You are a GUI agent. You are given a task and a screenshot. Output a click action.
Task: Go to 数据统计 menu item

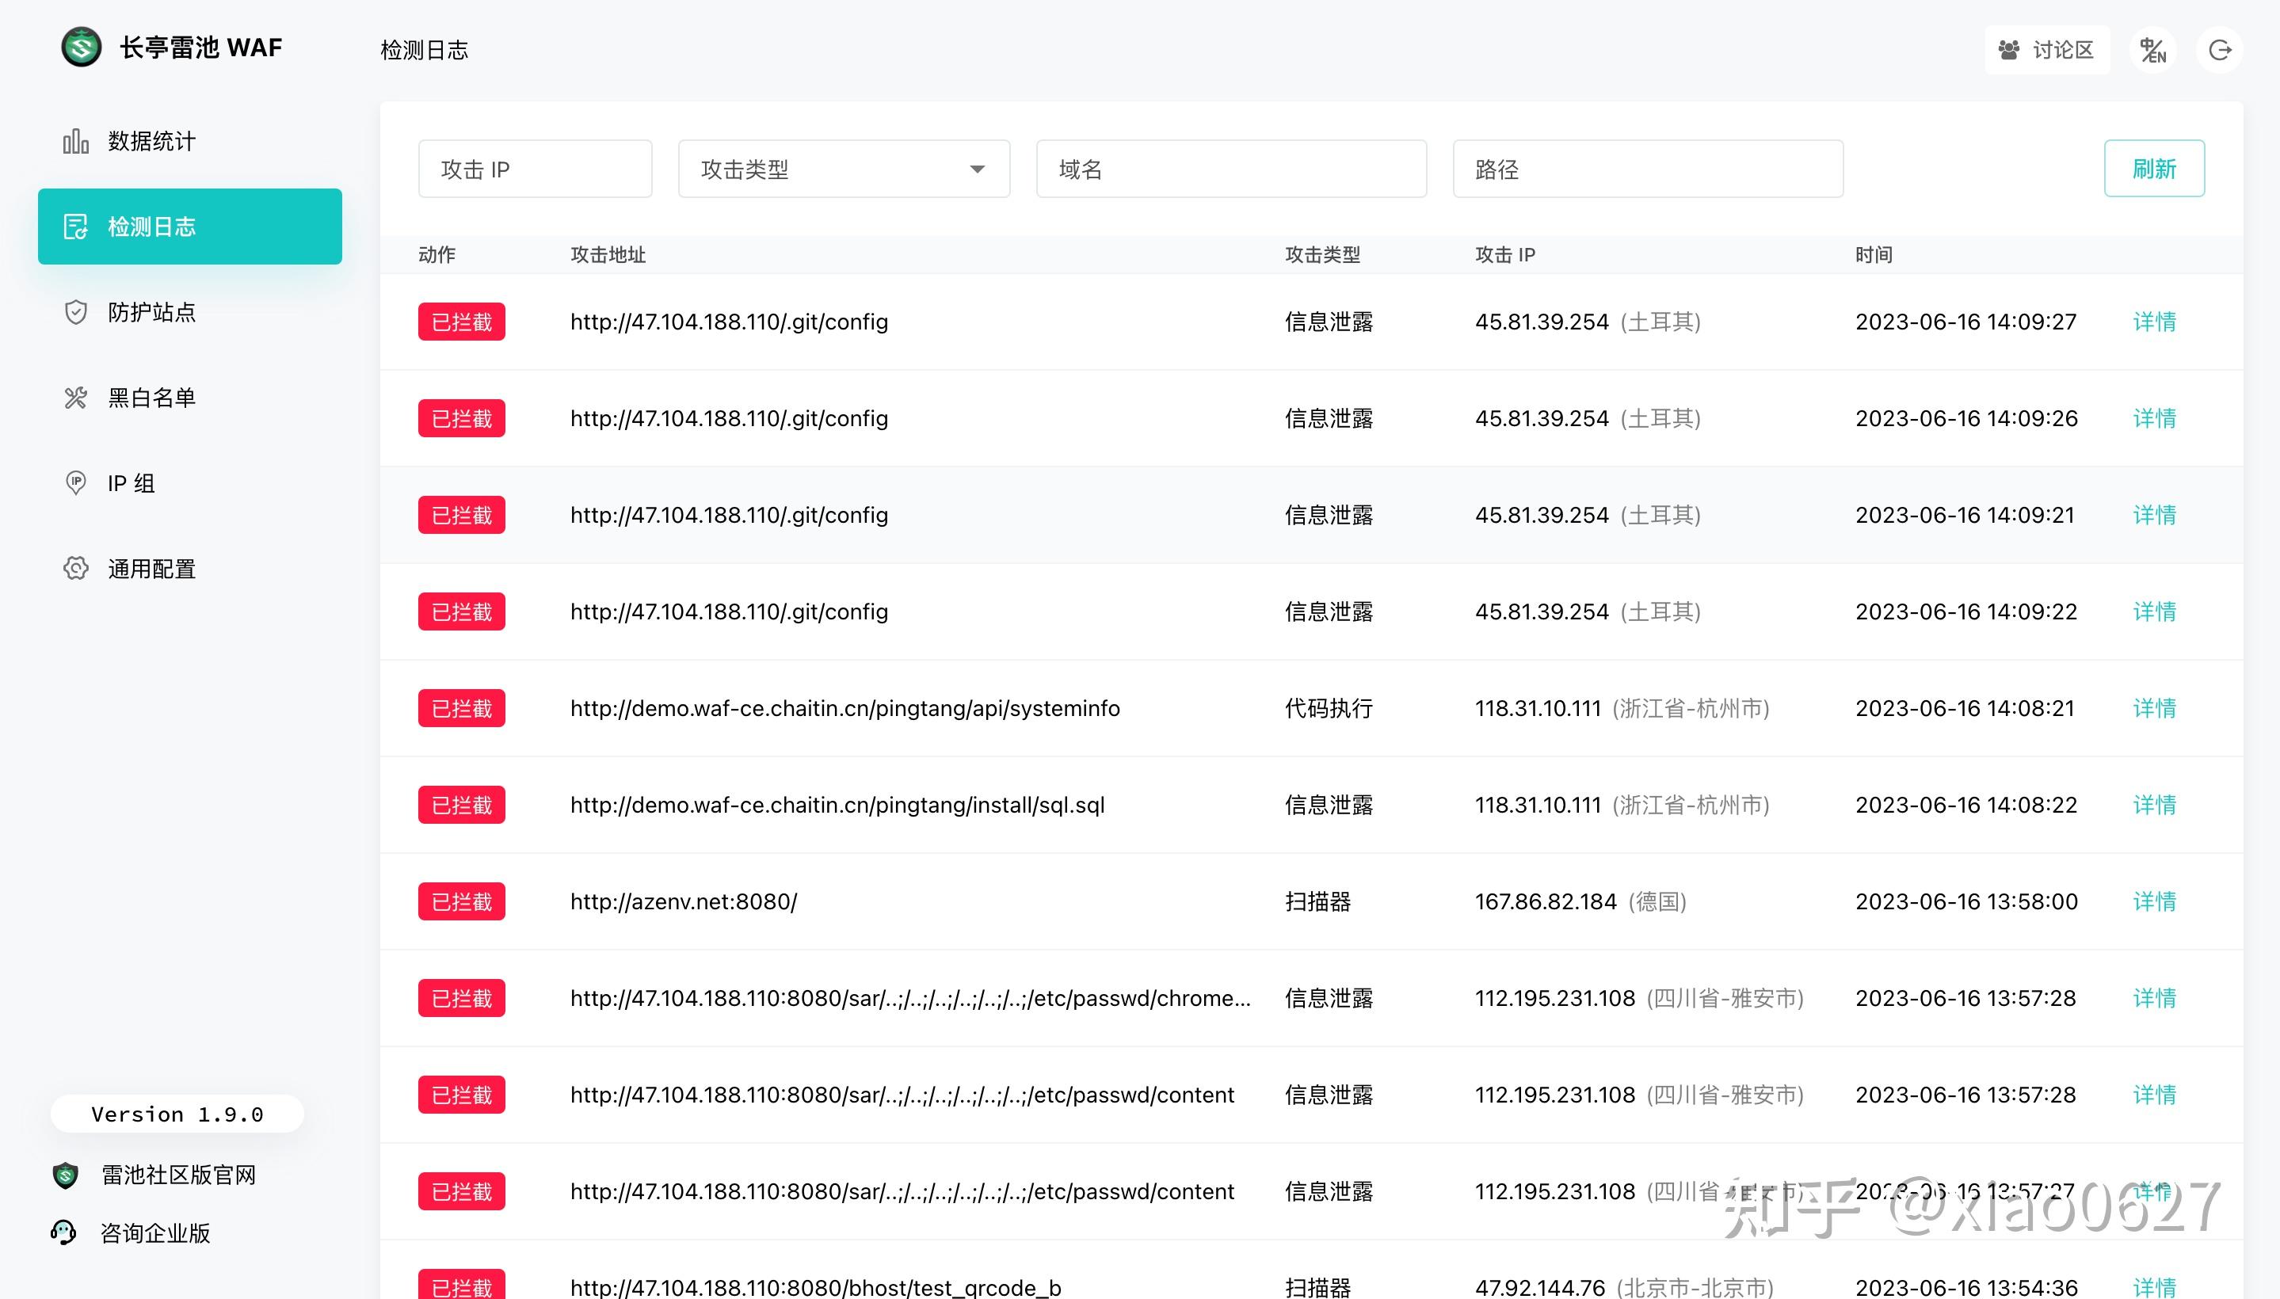(x=190, y=141)
